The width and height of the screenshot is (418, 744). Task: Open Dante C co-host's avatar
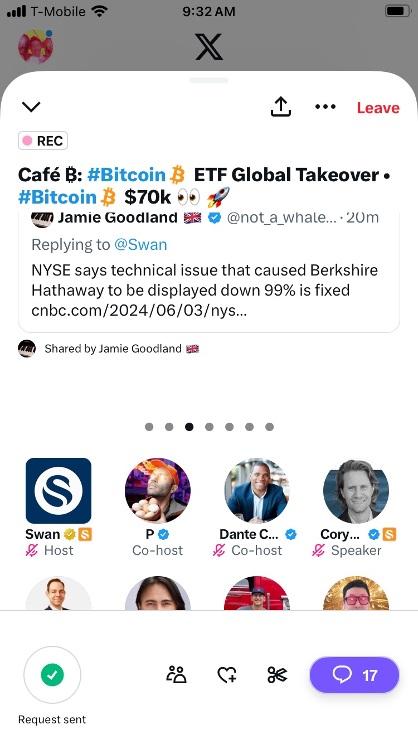pos(257,490)
